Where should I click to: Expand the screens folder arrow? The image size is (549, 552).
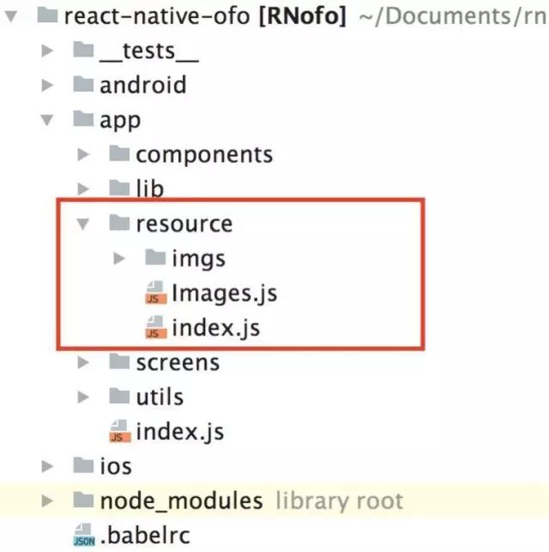pyautogui.click(x=83, y=362)
